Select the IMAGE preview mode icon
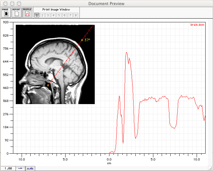 [x=6, y=13]
